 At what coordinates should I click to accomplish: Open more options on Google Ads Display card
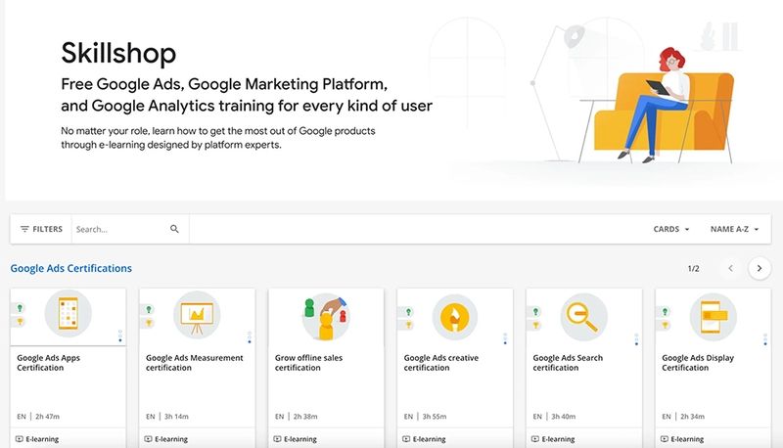click(765, 339)
